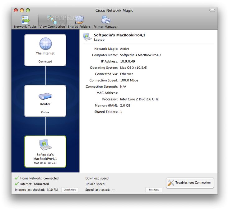This screenshot has width=229, height=210.
Task: Open the Printer Manager toolbar icon
Action: pos(105,20)
